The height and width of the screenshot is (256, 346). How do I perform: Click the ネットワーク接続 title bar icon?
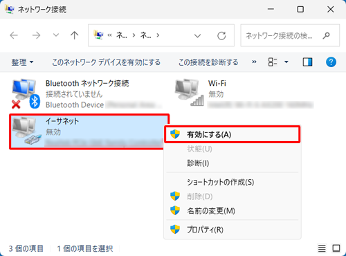pyautogui.click(x=9, y=9)
